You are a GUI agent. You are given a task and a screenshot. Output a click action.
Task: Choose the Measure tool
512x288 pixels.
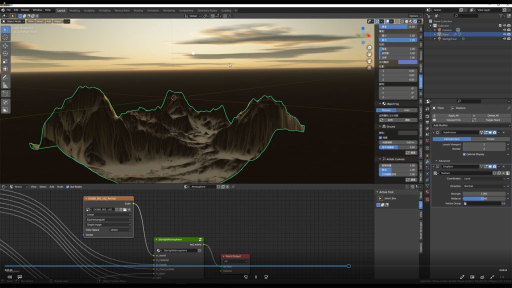(x=5, y=85)
